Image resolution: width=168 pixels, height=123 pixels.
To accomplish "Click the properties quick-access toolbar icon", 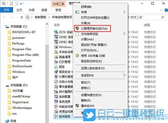I will [11, 4].
